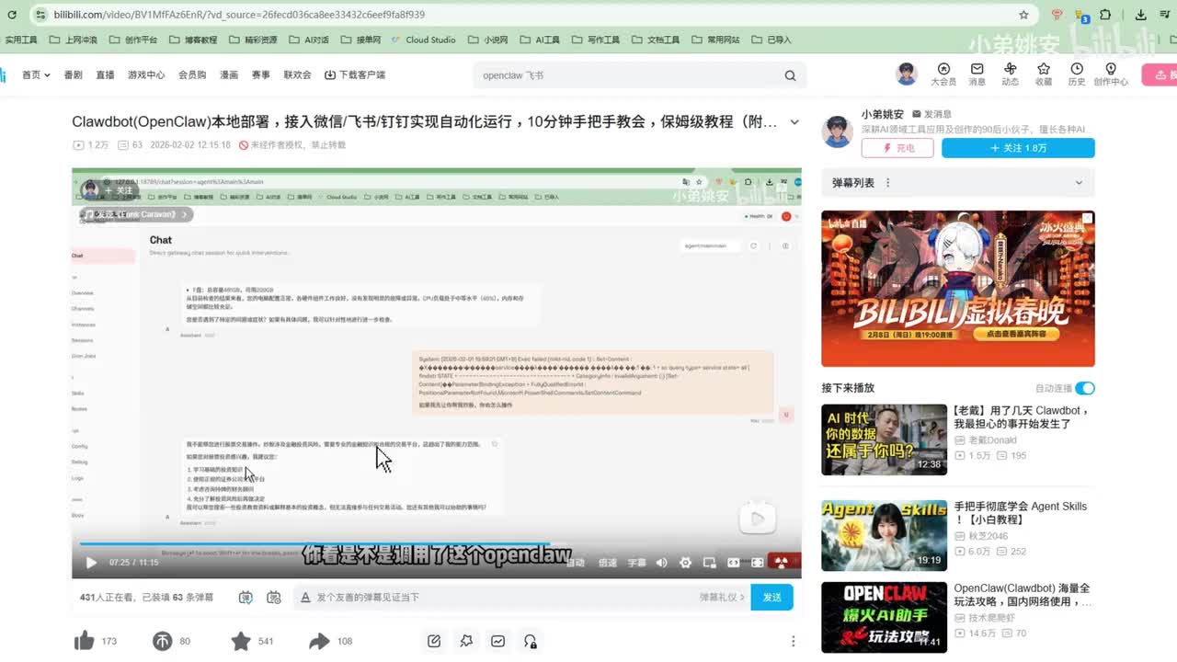The height and width of the screenshot is (662, 1177).
Task: Click the headphone lock listen icon
Action: pyautogui.click(x=531, y=641)
